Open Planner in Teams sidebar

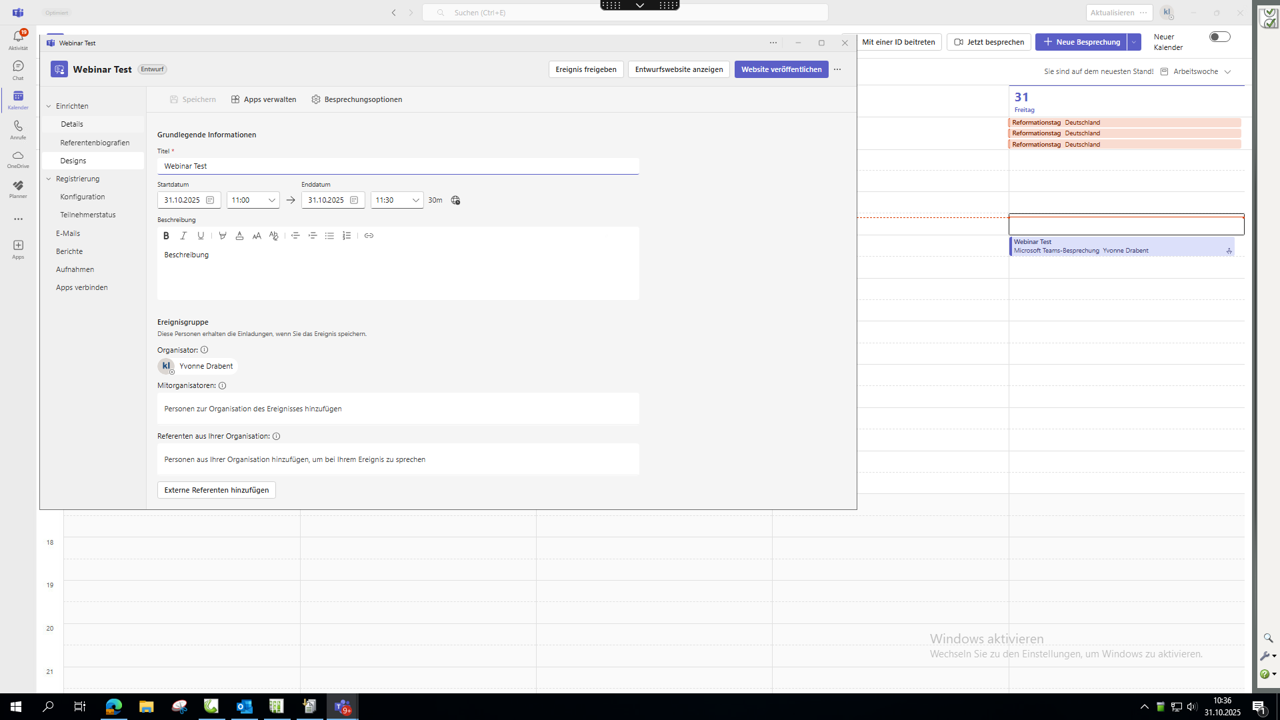pos(18,189)
